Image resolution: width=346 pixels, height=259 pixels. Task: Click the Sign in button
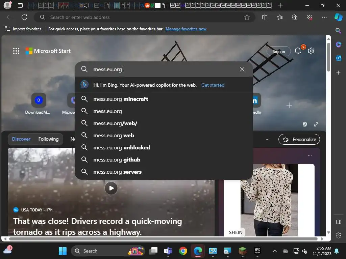point(279,51)
